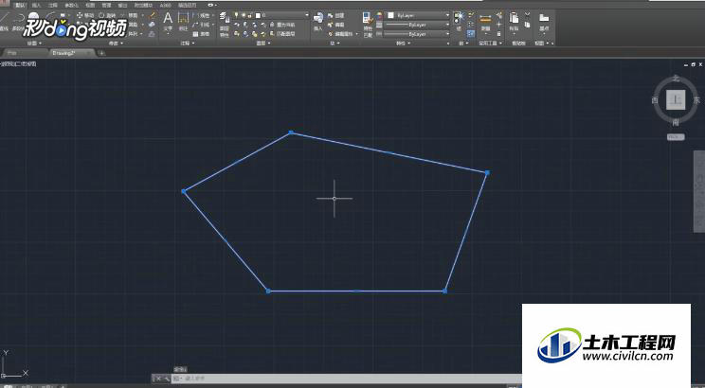Open the object color ByLayer dropdown
Screen dimensions: 705x388
pyautogui.click(x=447, y=15)
